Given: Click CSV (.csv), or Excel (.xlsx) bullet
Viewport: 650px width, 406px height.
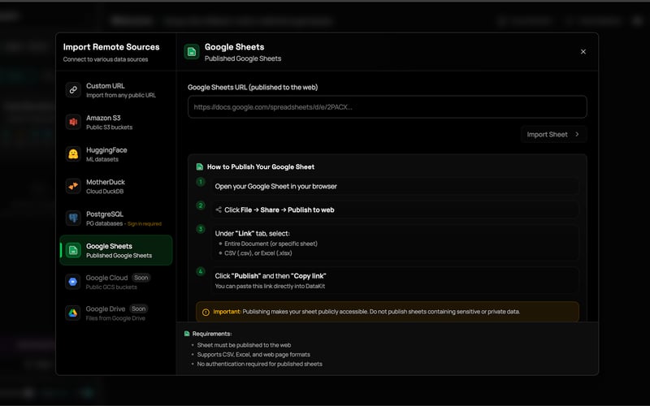Looking at the screenshot, I should pyautogui.click(x=258, y=253).
